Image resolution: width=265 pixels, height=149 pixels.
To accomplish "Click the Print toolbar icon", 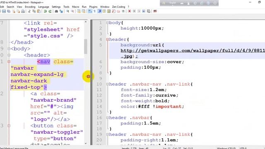I will click(x=23, y=11).
